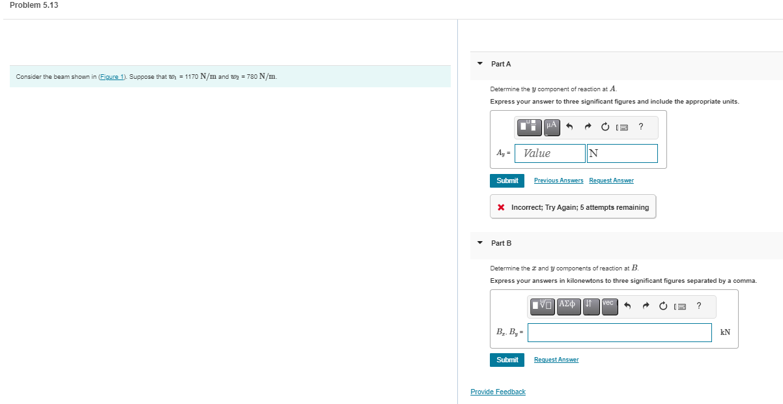Redo edit in Part A toolbar
This screenshot has height=404, width=783.
pyautogui.click(x=587, y=127)
